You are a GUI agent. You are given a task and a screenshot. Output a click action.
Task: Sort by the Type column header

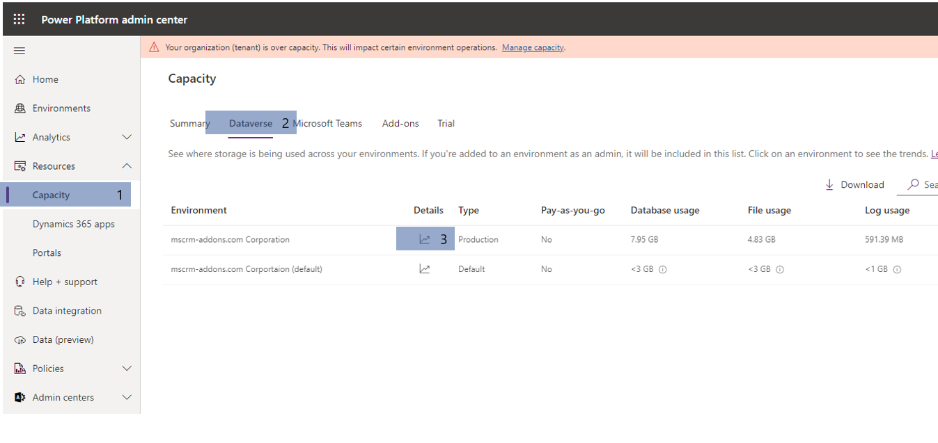[x=469, y=210]
